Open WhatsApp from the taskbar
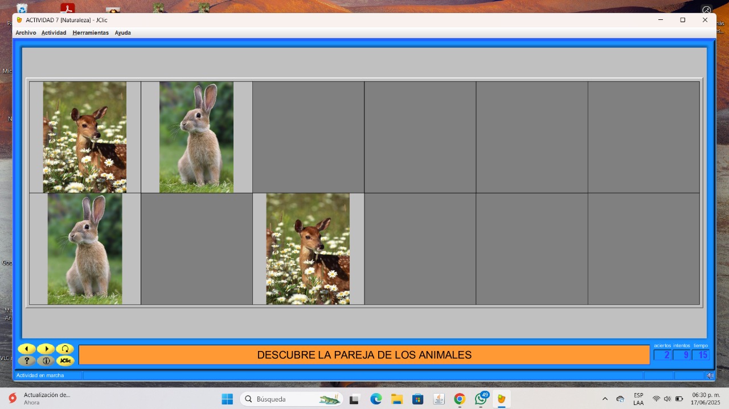This screenshot has width=729, height=409. pos(481,399)
